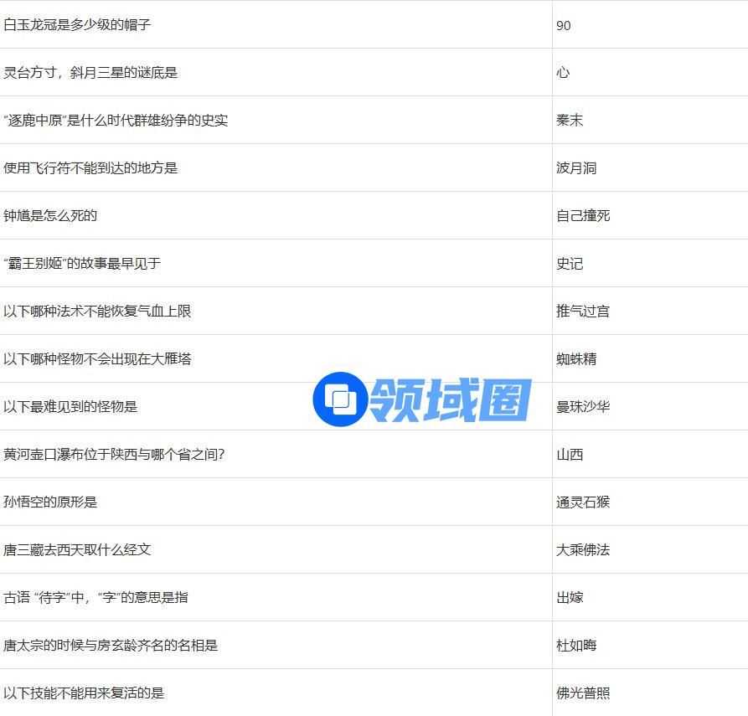The image size is (748, 716).
Task: Click the answer 通灵石猴
Action: (x=583, y=502)
